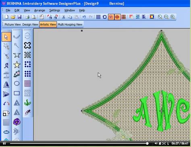Image resolution: width=191 pixels, height=147 pixels.
Task: Toggle the orange flower Artistic View button
Action: [111, 17]
